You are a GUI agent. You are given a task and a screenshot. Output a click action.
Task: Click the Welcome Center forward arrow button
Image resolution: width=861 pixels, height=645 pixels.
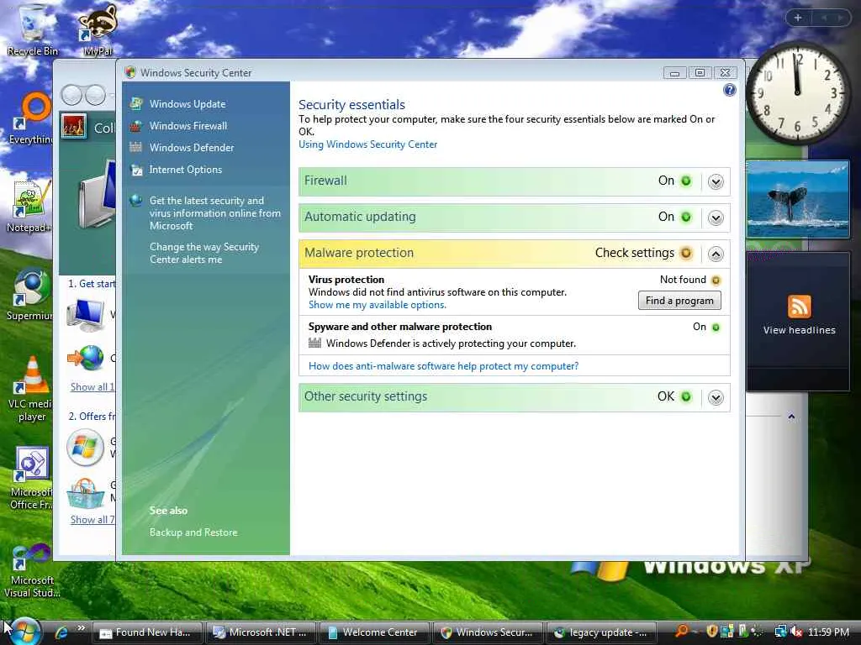point(96,96)
